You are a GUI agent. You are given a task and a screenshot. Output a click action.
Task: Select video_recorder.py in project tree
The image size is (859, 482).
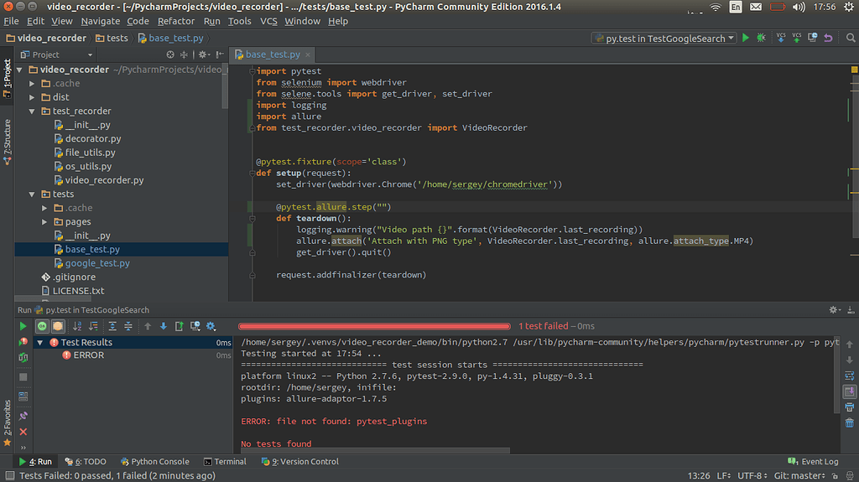point(104,180)
